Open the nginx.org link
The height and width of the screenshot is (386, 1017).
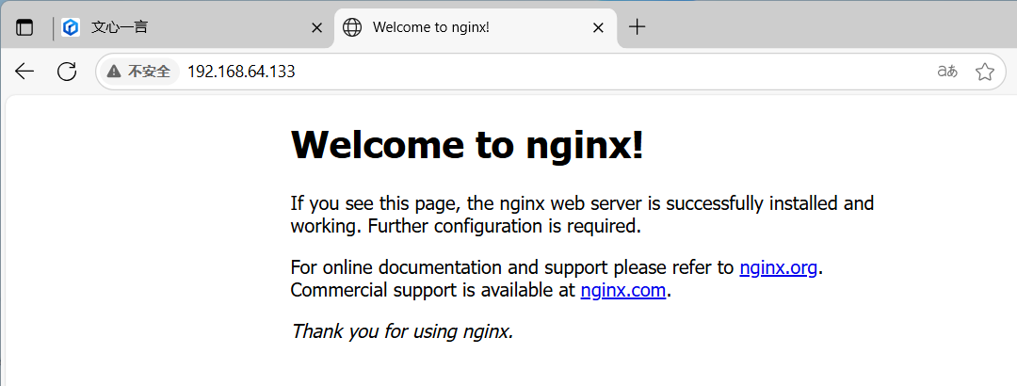(778, 268)
